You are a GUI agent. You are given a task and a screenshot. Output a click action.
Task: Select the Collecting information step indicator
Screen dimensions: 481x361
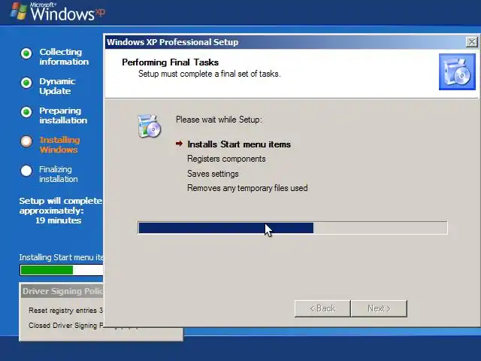coord(26,53)
